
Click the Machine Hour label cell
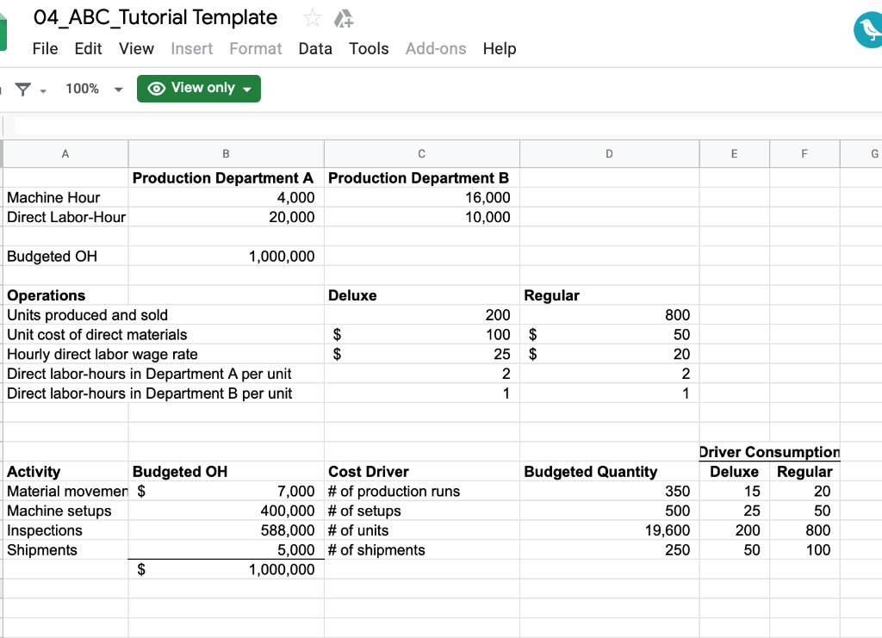pos(65,198)
